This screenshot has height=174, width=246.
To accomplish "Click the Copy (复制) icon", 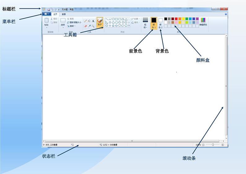I will point(51,22).
